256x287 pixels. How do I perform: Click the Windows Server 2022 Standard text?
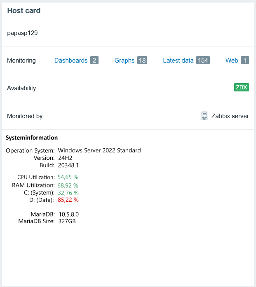point(99,150)
